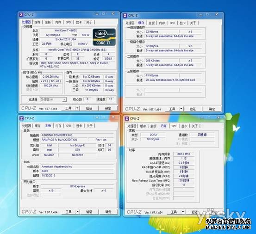Click the bus speed value '100.29 MHz'
256x234 pixels.
coord(51,86)
